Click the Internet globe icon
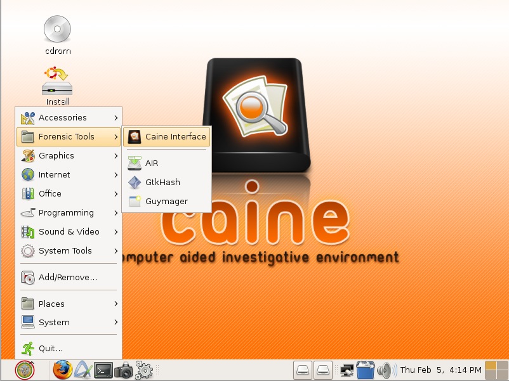Viewport: 509px width, 381px height. (28, 174)
